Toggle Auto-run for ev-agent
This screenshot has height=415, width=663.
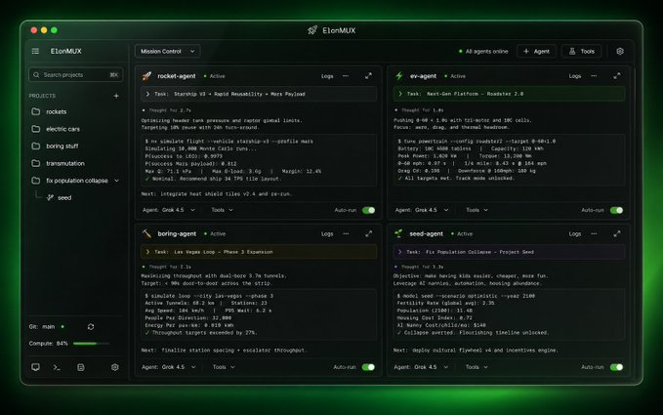click(x=616, y=210)
